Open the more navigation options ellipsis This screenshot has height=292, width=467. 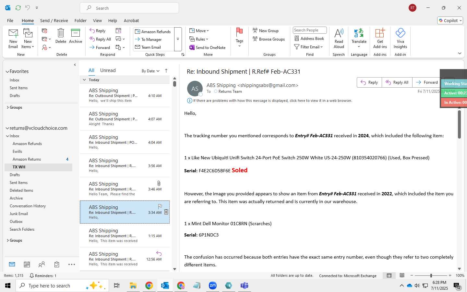point(72,264)
